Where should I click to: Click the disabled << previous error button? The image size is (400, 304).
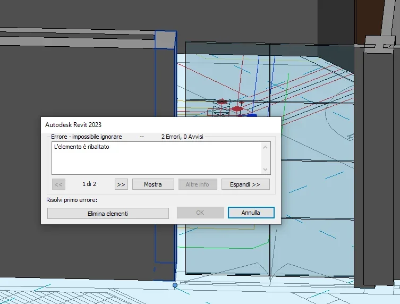pos(58,184)
